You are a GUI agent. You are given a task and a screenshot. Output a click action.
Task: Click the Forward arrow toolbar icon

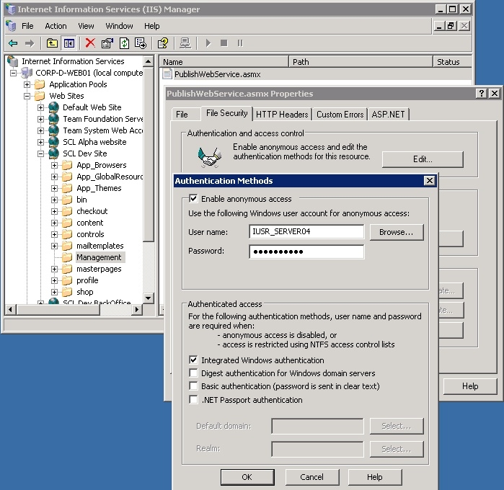pos(30,43)
